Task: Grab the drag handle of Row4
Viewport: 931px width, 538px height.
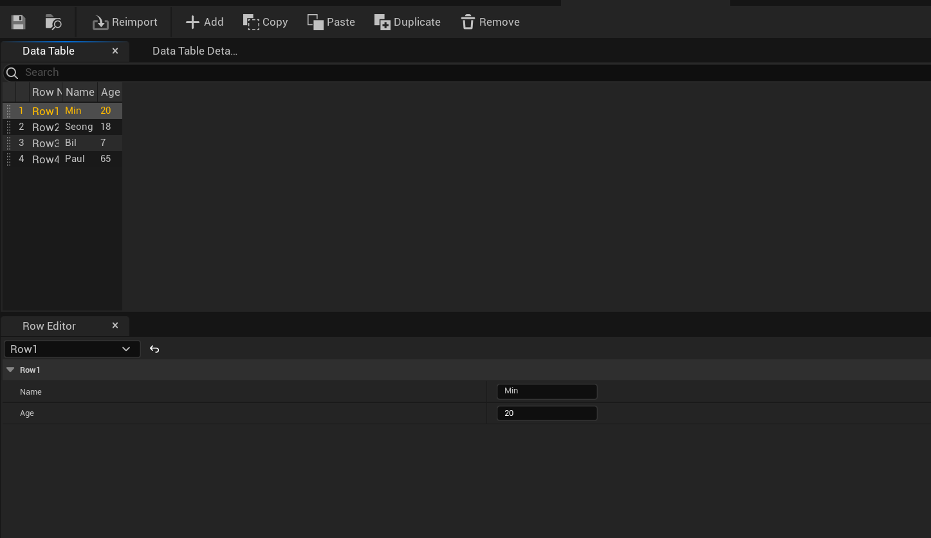Action: 8,159
